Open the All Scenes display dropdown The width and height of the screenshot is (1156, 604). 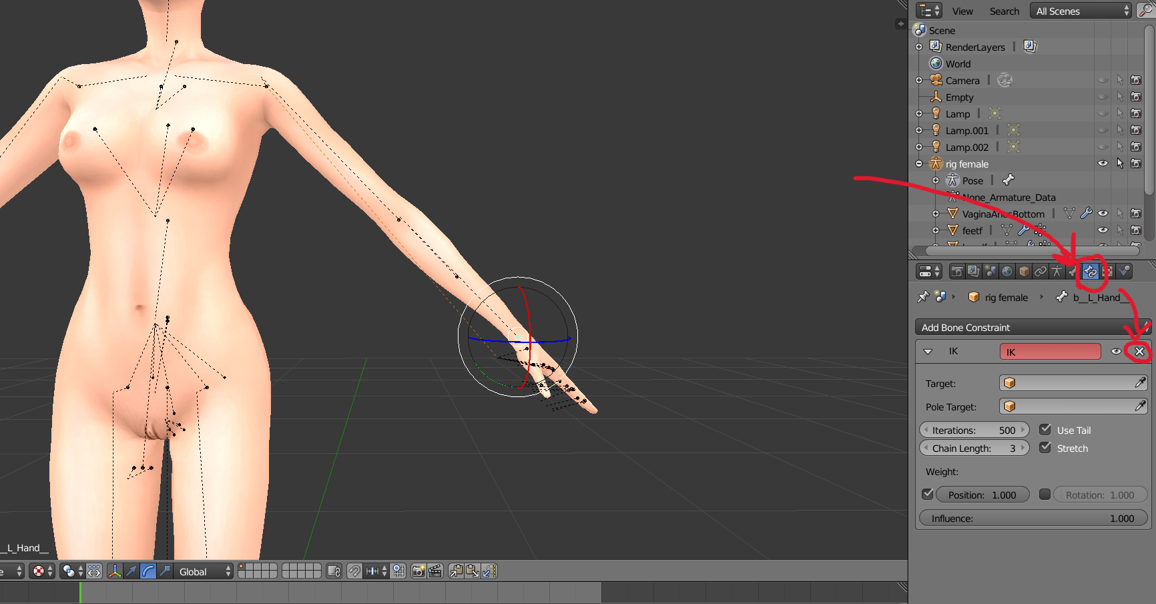click(1081, 11)
